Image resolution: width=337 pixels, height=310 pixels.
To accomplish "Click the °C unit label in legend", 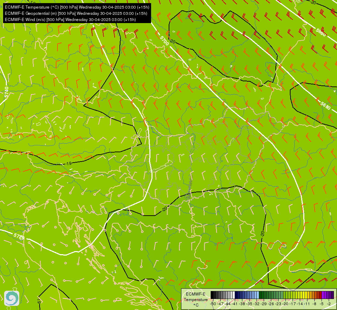I will (196, 305).
